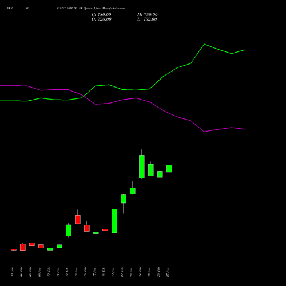The height and width of the screenshot is (286, 286).
Task: Click the green candle on 12 Feb
Action: 69,231
